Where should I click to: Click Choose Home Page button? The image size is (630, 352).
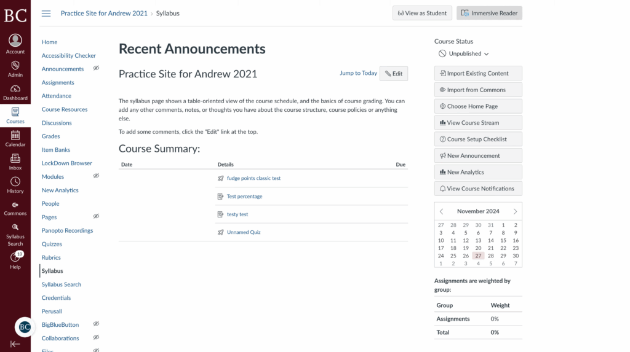point(478,106)
